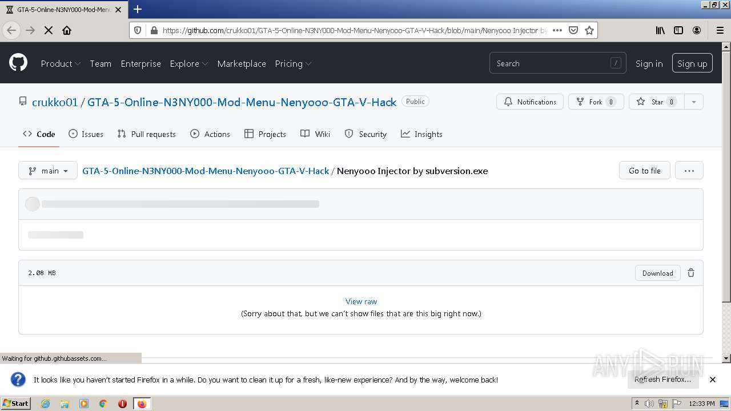Open the more file options menu
The width and height of the screenshot is (731, 411).
click(x=689, y=171)
